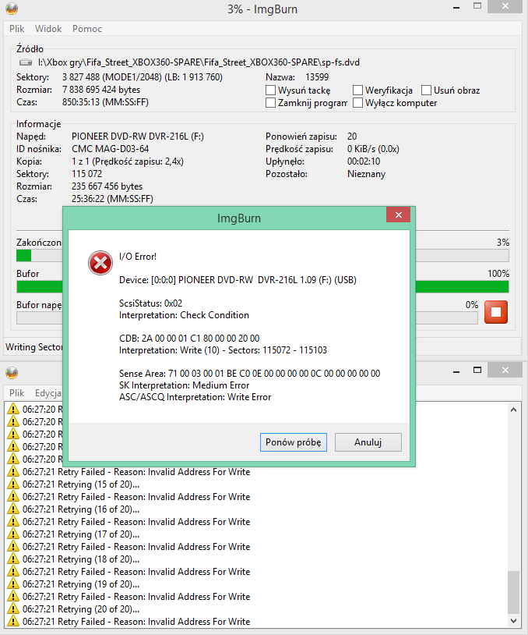Click the log window scrollbar thumb
This screenshot has width=528, height=635.
pyautogui.click(x=513, y=592)
